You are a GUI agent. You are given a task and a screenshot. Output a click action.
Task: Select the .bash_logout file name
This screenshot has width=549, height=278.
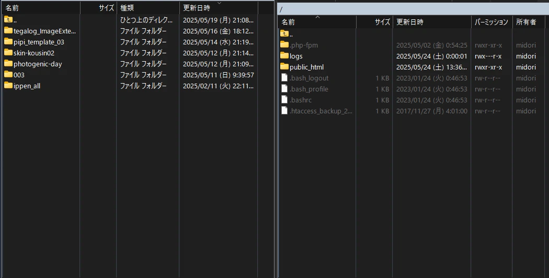coord(309,78)
